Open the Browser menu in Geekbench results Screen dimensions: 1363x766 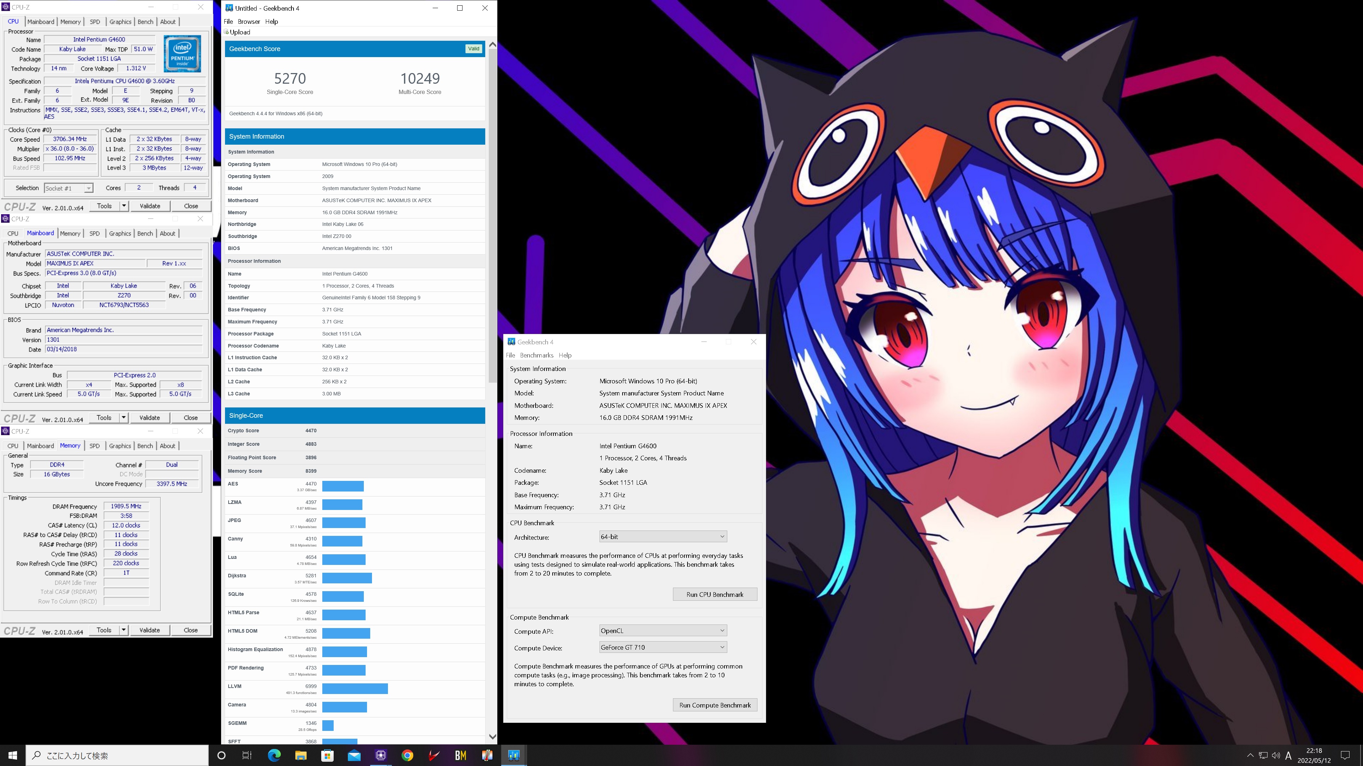point(249,21)
